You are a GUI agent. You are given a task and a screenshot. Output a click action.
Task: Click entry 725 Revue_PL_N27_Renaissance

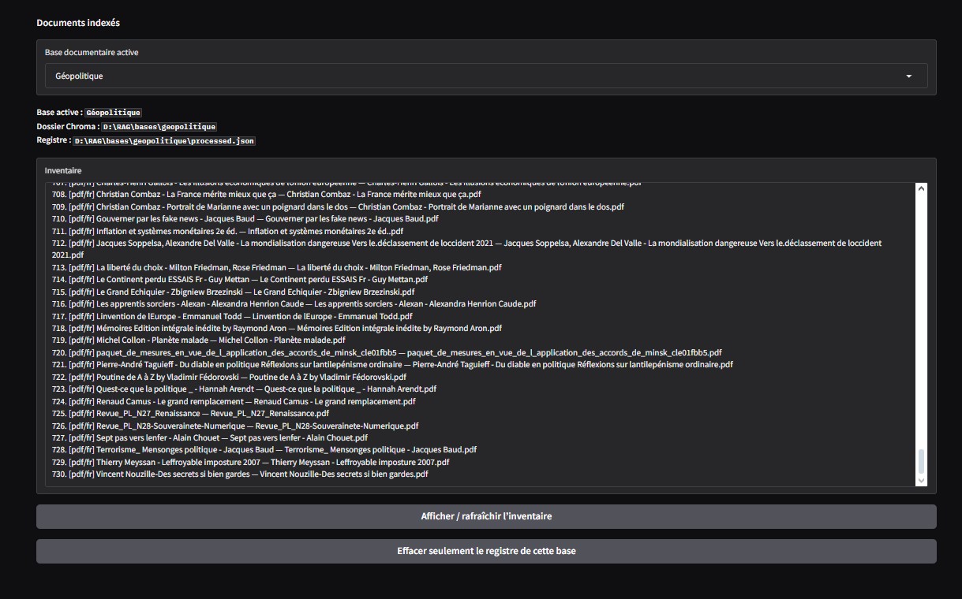click(190, 414)
